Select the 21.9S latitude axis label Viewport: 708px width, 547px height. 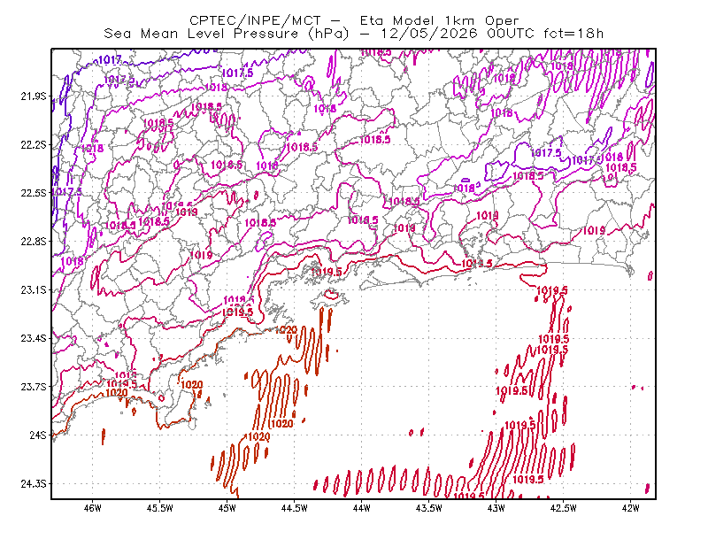34,96
